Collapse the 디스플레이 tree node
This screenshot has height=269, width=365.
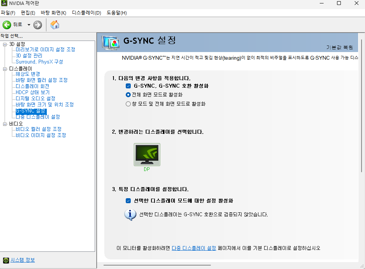tap(5, 69)
